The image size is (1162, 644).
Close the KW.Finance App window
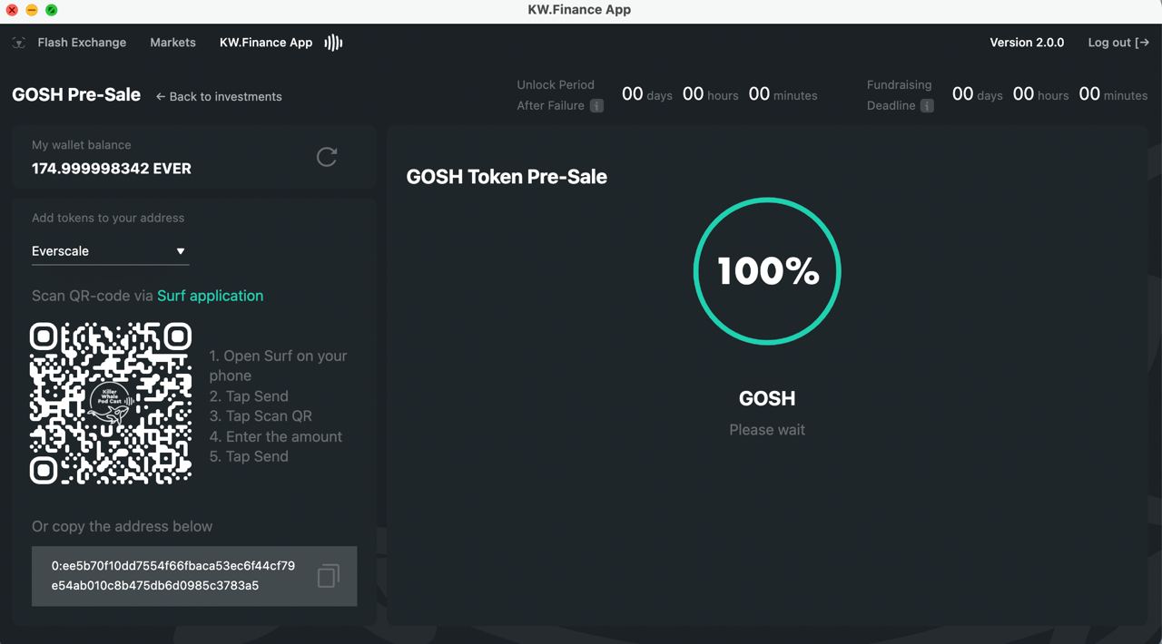click(12, 10)
